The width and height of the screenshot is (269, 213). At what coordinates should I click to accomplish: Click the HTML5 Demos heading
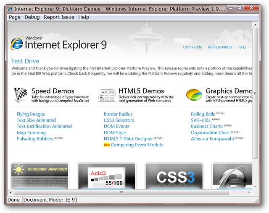tap(141, 91)
